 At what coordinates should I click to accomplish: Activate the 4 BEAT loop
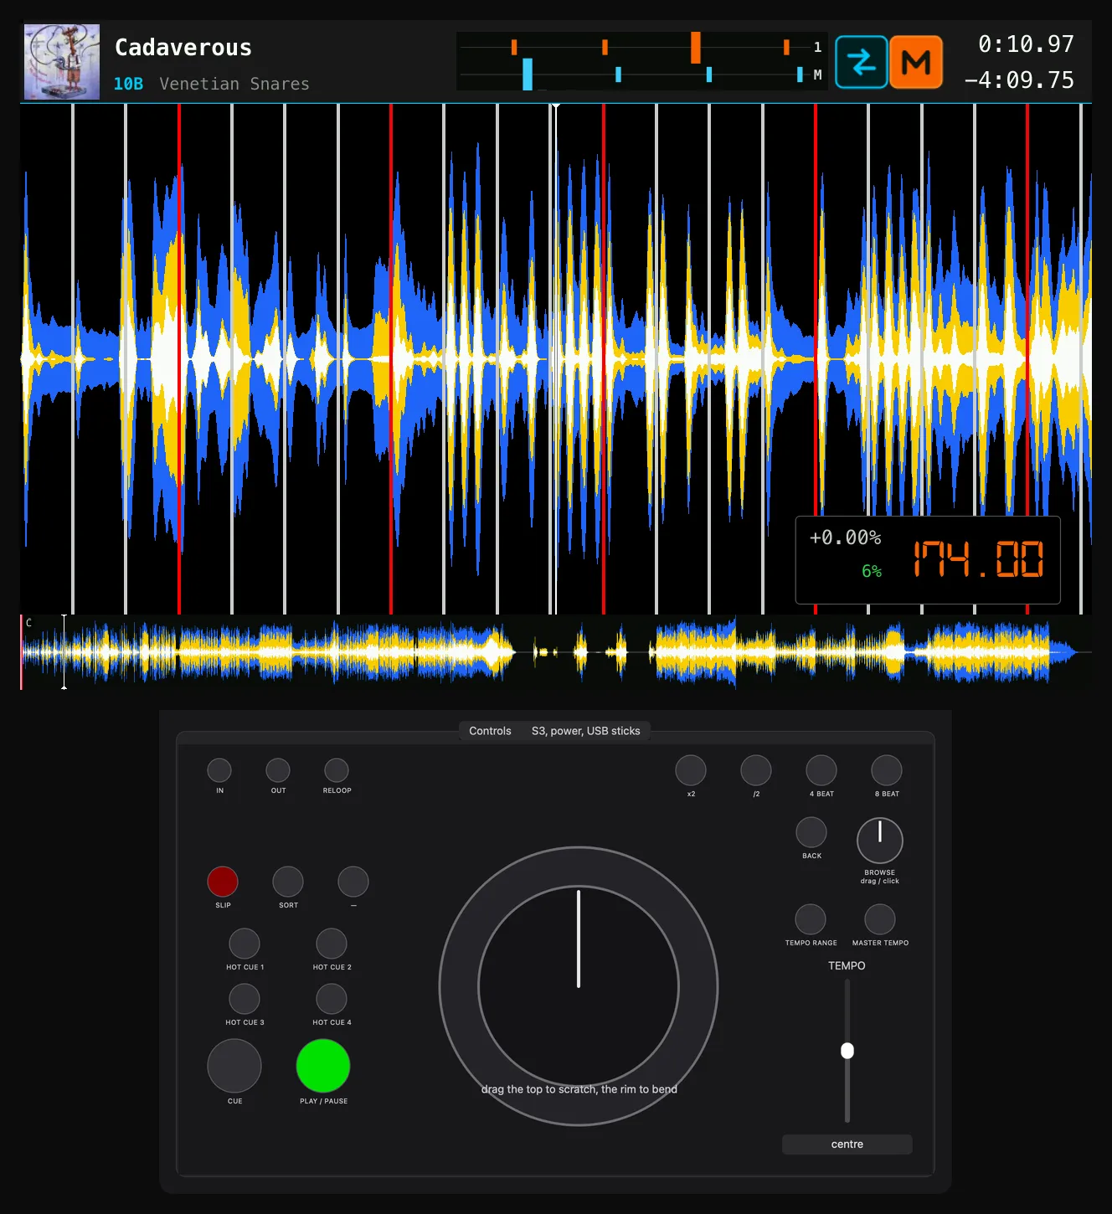tap(821, 770)
